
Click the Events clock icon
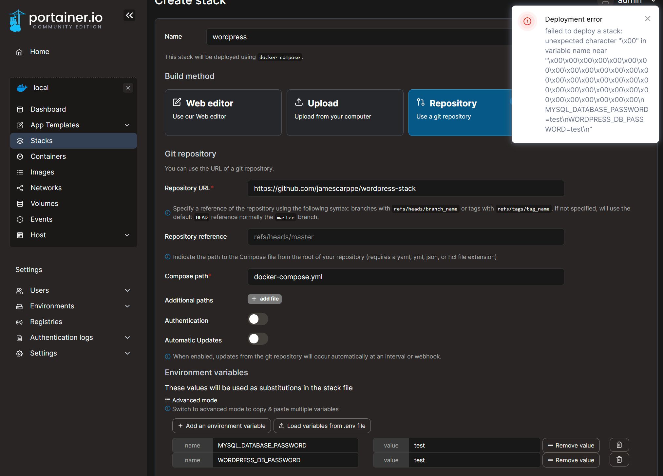tap(20, 219)
